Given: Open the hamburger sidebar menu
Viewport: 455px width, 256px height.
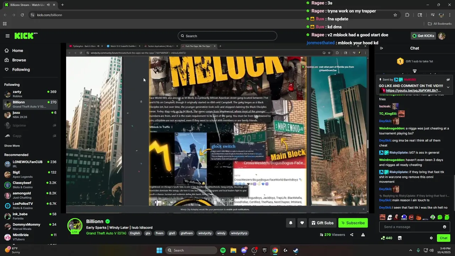Looking at the screenshot, I should (x=7, y=36).
